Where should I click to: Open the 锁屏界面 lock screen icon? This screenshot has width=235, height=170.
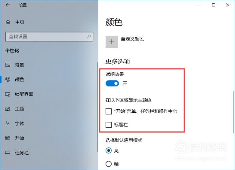[8, 94]
